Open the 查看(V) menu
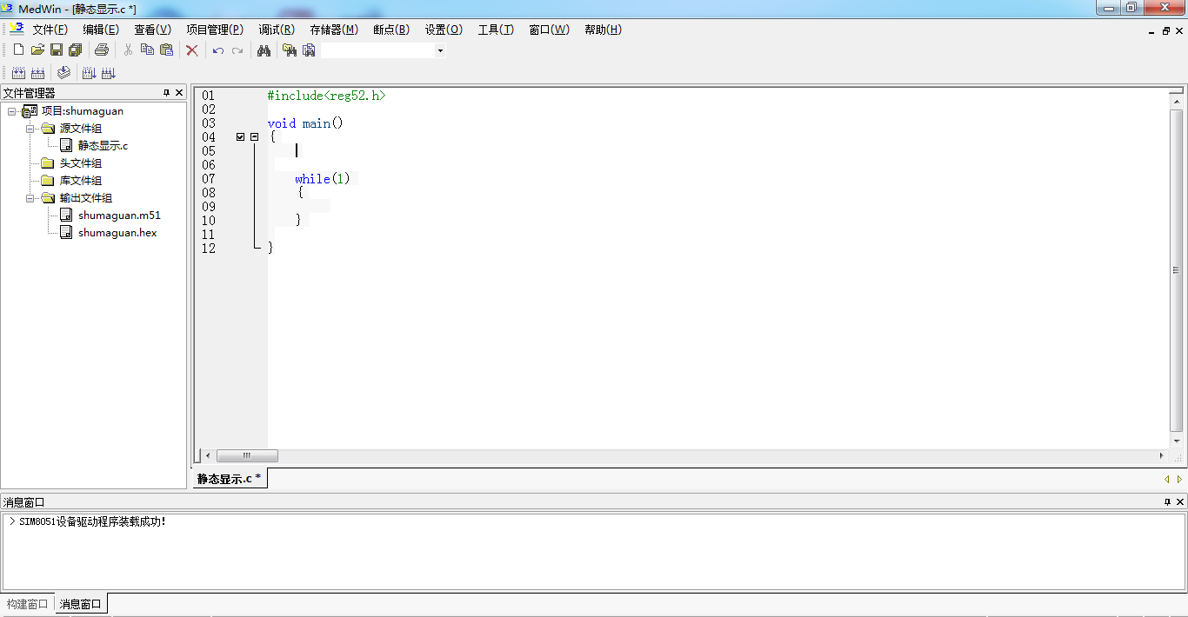 (x=152, y=30)
